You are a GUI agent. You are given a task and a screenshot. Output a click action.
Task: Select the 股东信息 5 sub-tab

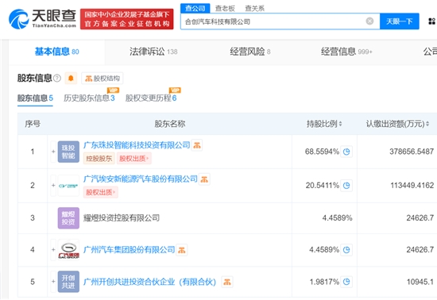pyautogui.click(x=35, y=98)
